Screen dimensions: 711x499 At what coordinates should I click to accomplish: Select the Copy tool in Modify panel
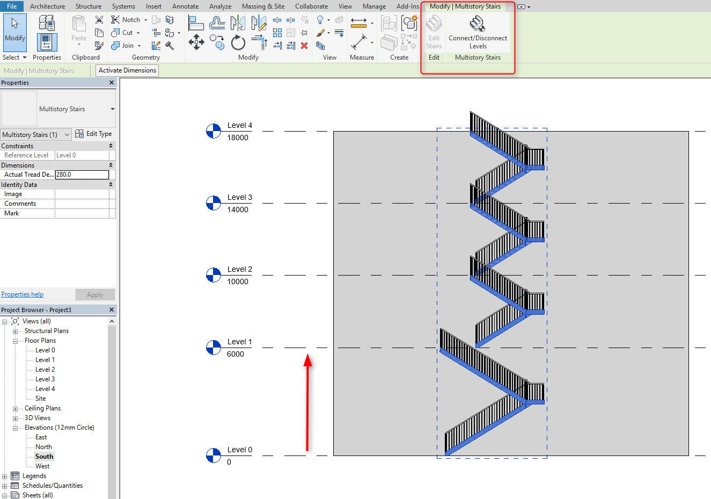217,42
